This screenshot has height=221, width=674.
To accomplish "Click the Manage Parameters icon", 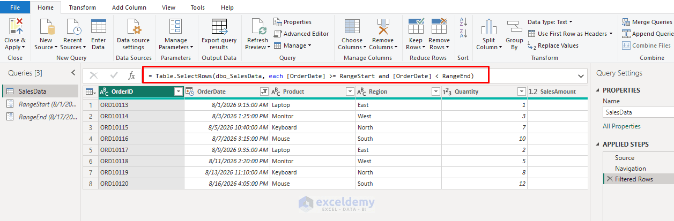I will (x=176, y=27).
